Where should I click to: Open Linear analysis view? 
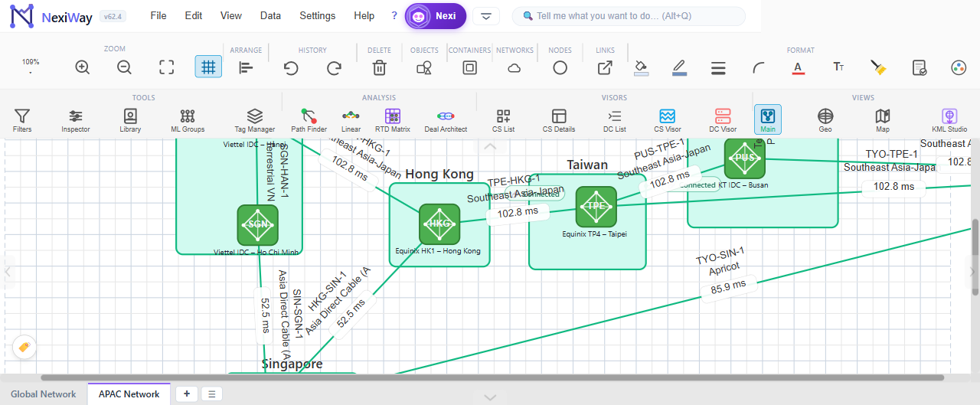pyautogui.click(x=351, y=119)
